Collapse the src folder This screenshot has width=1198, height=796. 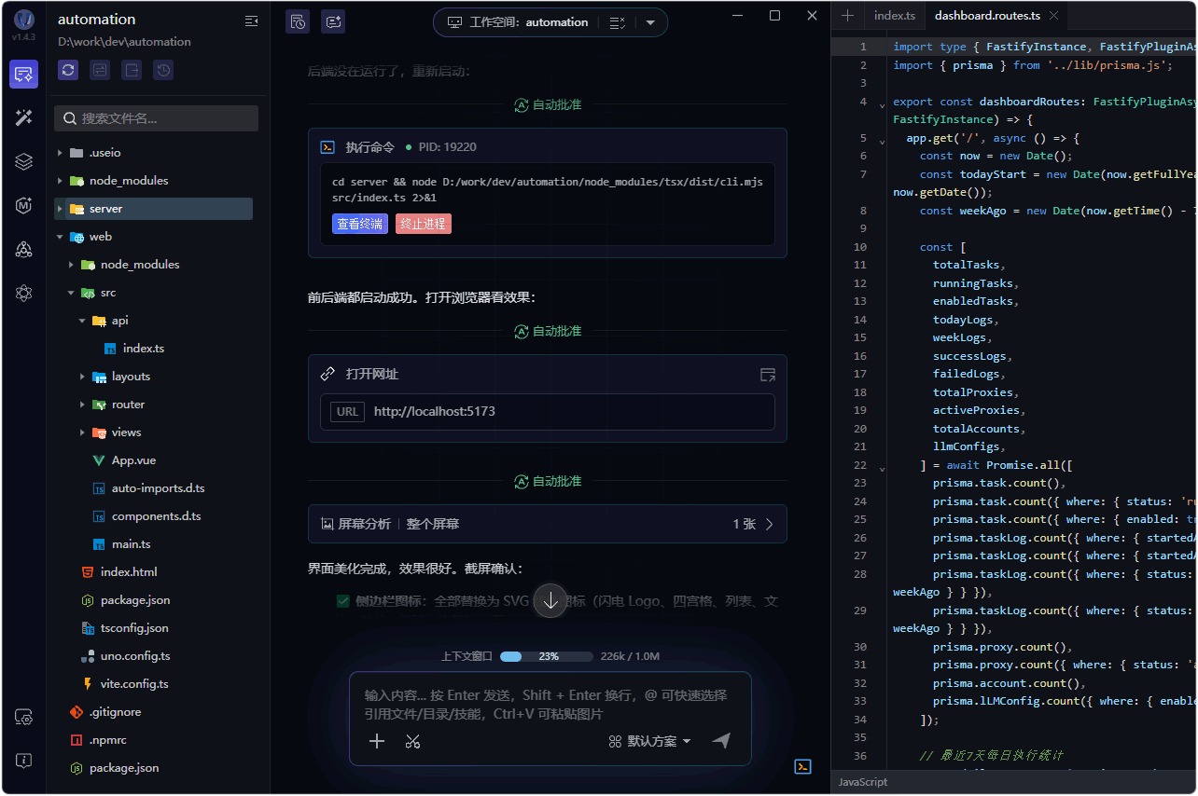(71, 293)
